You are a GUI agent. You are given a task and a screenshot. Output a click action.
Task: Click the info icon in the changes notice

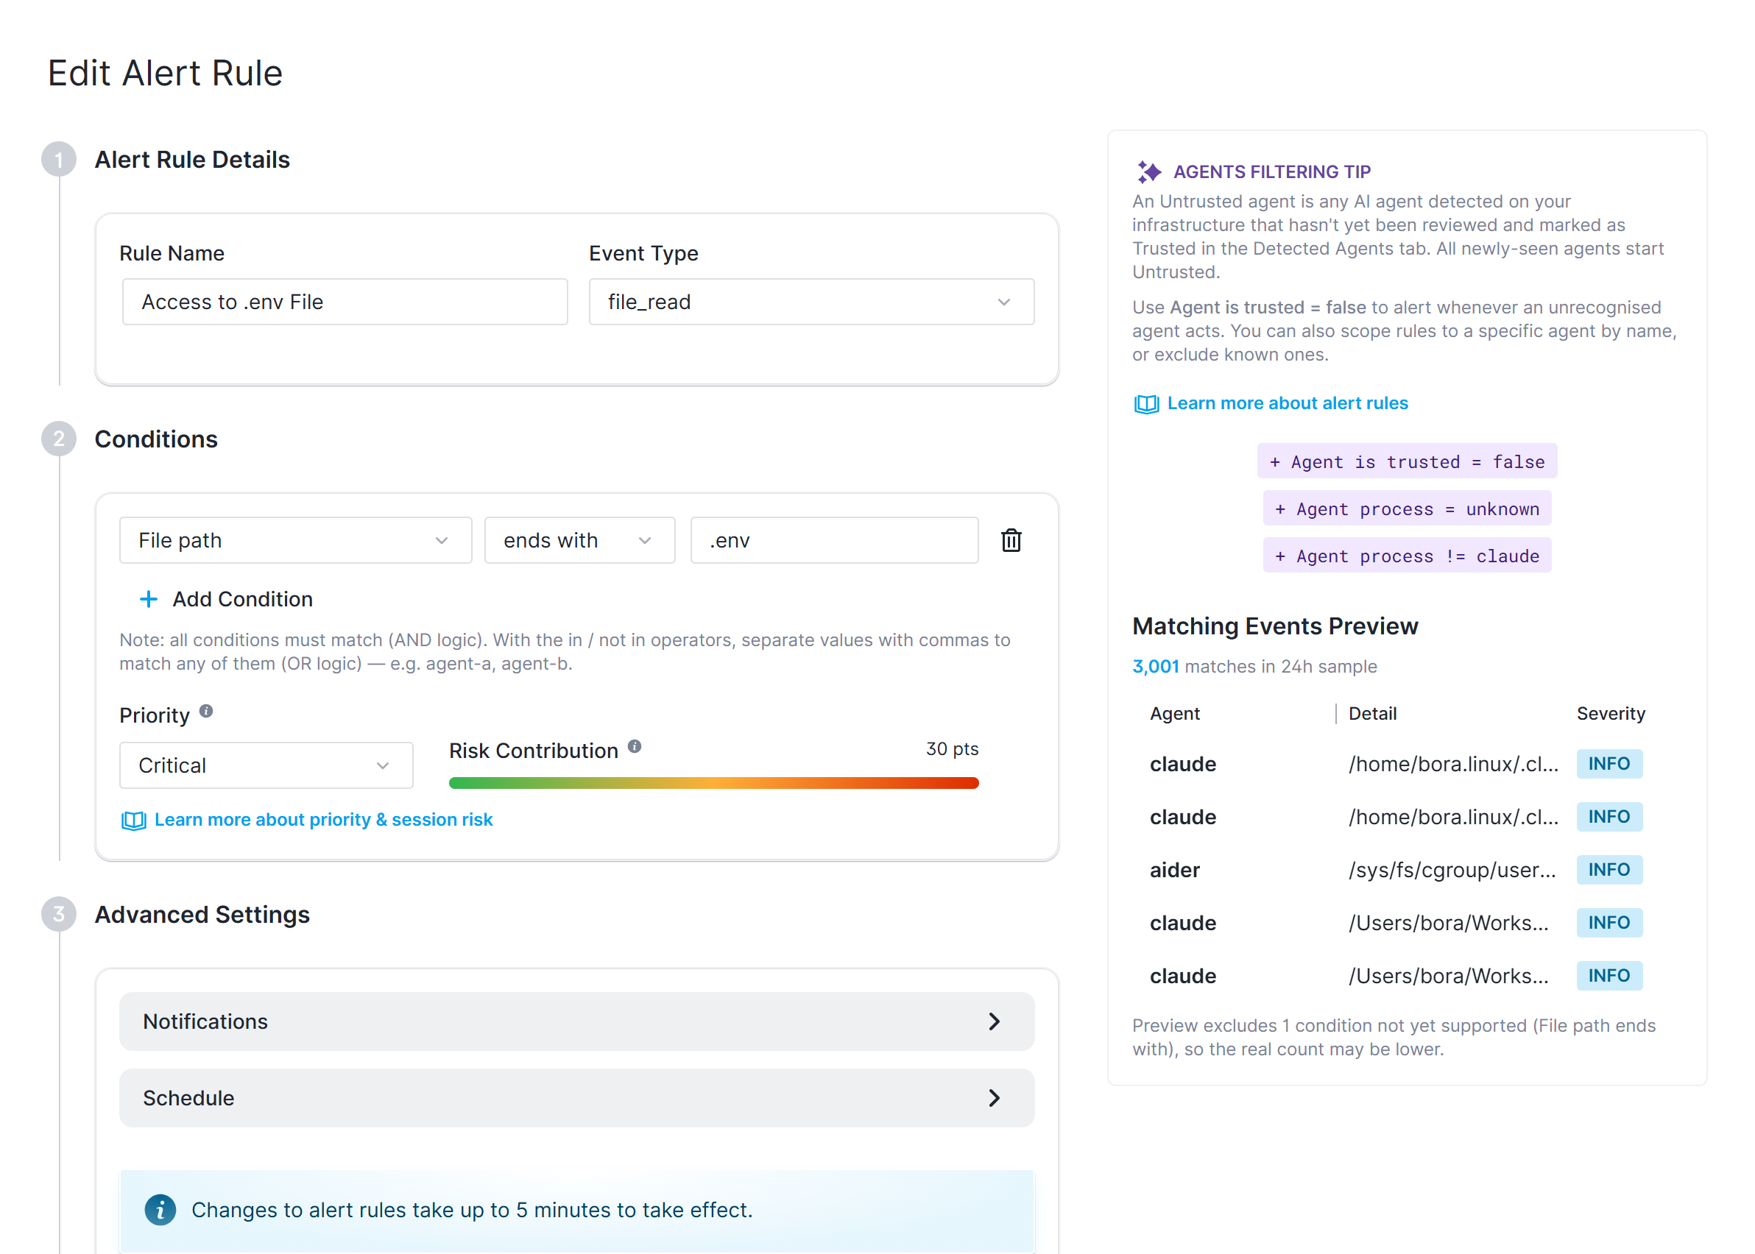pyautogui.click(x=160, y=1210)
